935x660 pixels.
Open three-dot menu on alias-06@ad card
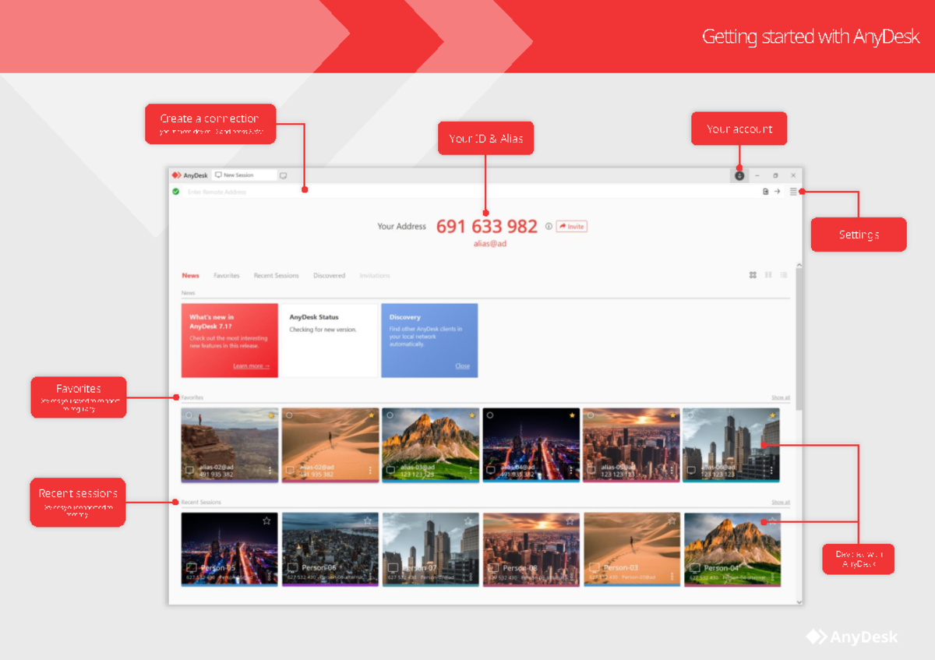[772, 470]
